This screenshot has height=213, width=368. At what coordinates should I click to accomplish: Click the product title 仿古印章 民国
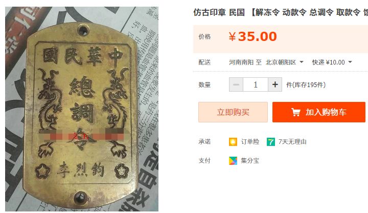219,12
